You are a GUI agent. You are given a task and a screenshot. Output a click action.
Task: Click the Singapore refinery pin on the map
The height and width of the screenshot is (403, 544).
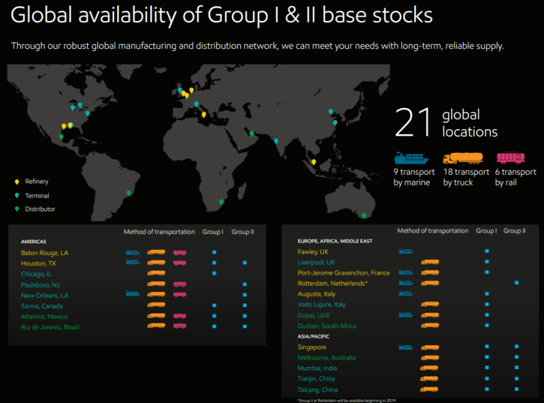[313, 161]
